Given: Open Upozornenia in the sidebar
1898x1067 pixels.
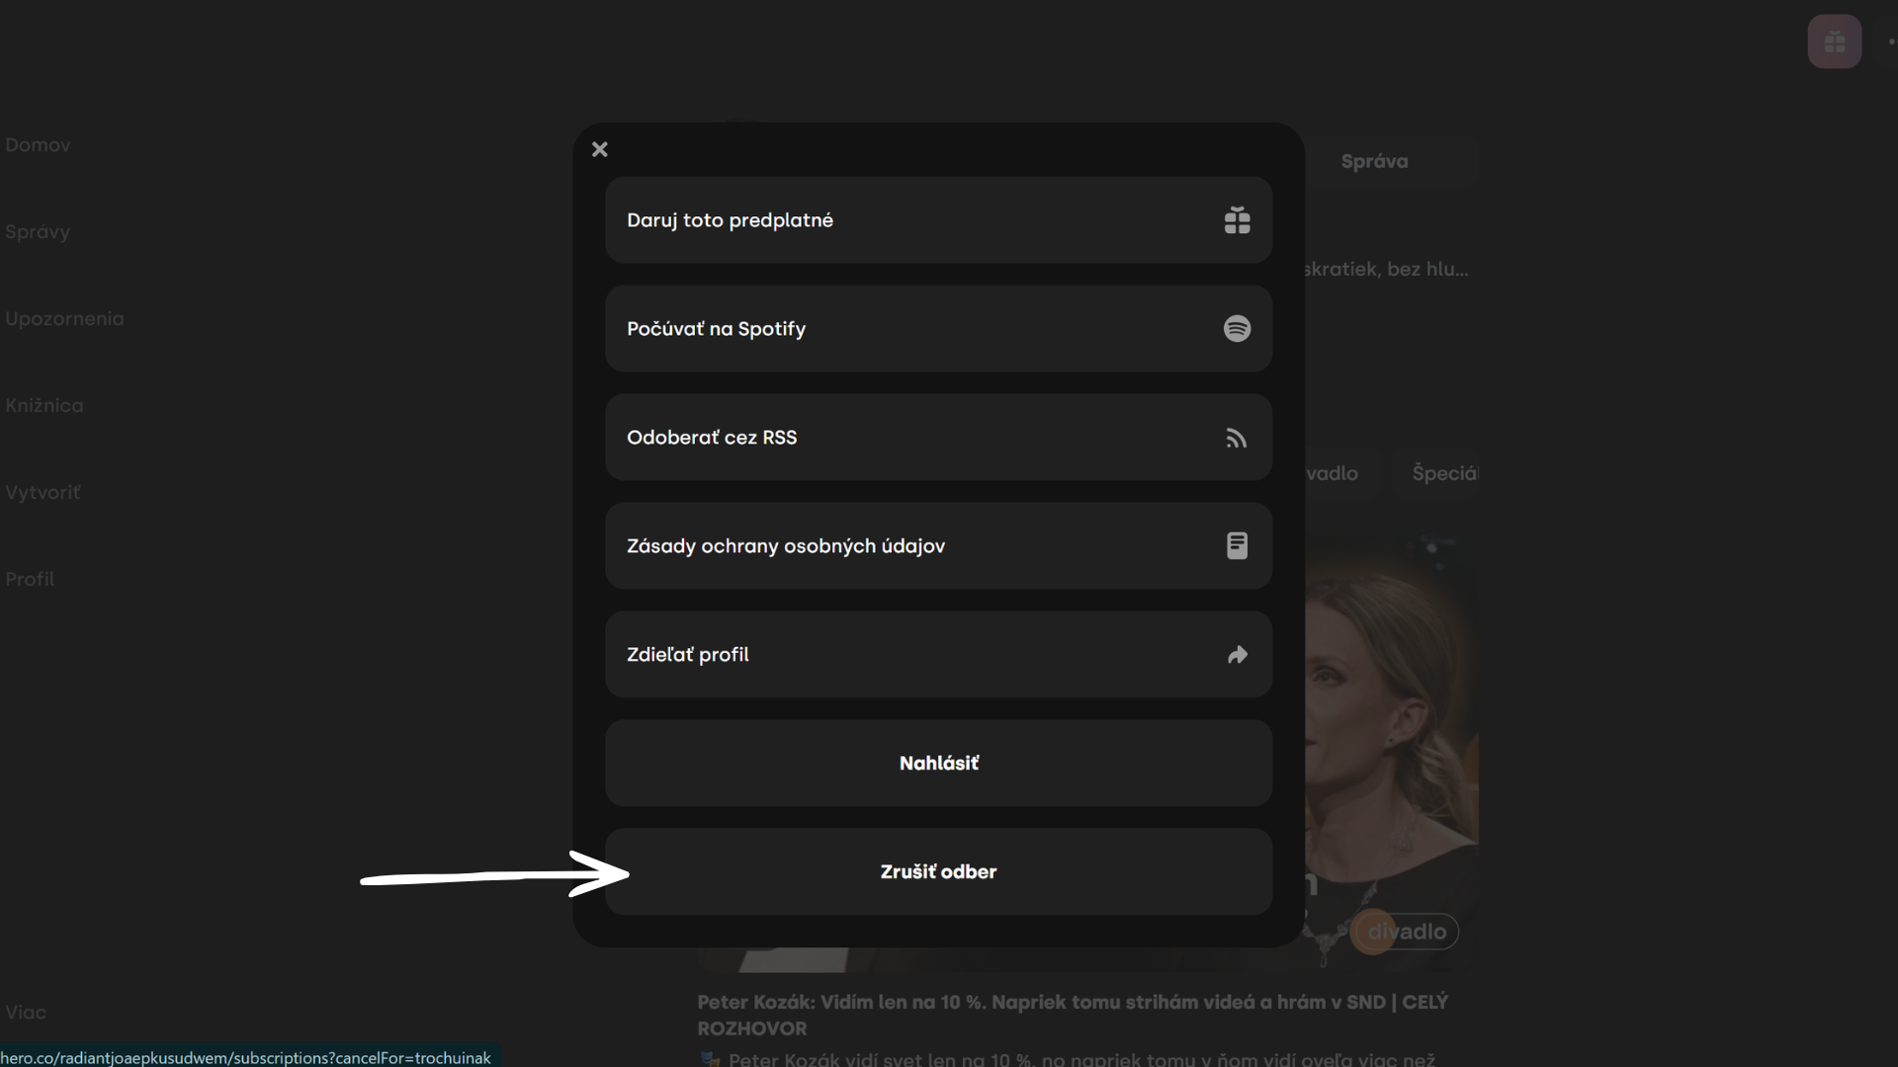Looking at the screenshot, I should [64, 319].
